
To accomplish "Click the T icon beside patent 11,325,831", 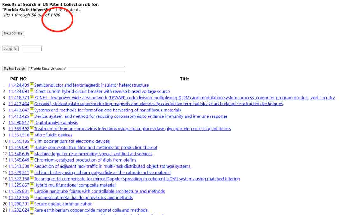I will 32,190.
